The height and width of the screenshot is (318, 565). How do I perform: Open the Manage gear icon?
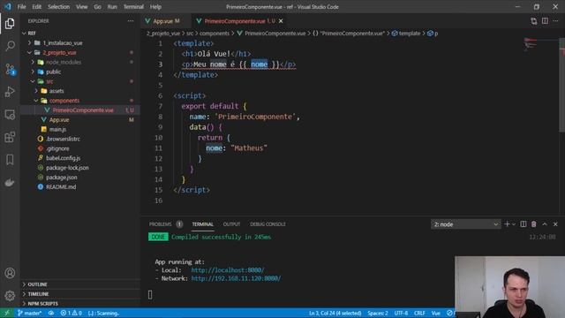tap(10, 296)
